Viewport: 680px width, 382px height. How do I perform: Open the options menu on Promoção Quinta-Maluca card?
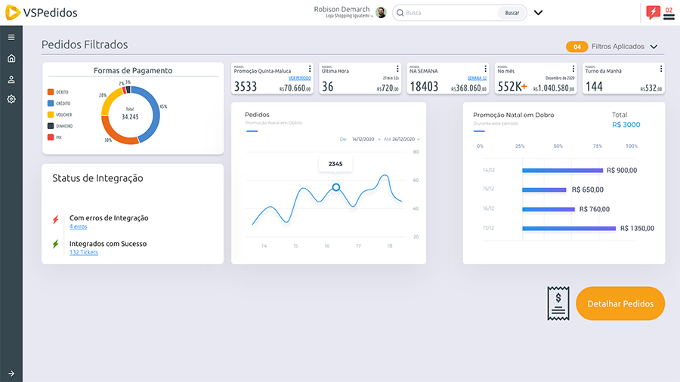309,69
